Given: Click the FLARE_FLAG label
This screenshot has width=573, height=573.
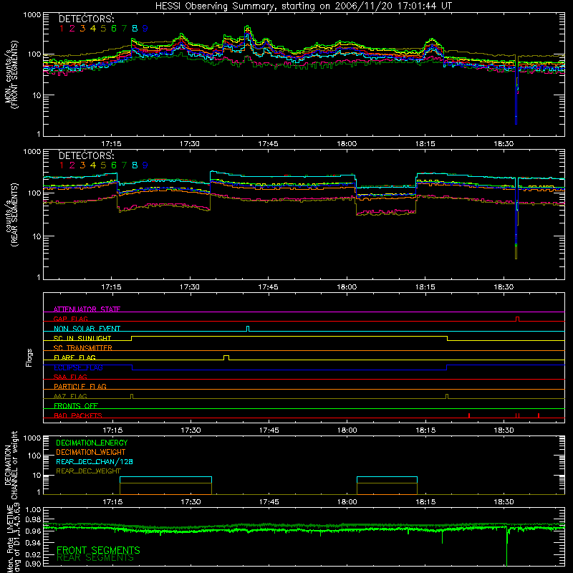Looking at the screenshot, I should (74, 357).
